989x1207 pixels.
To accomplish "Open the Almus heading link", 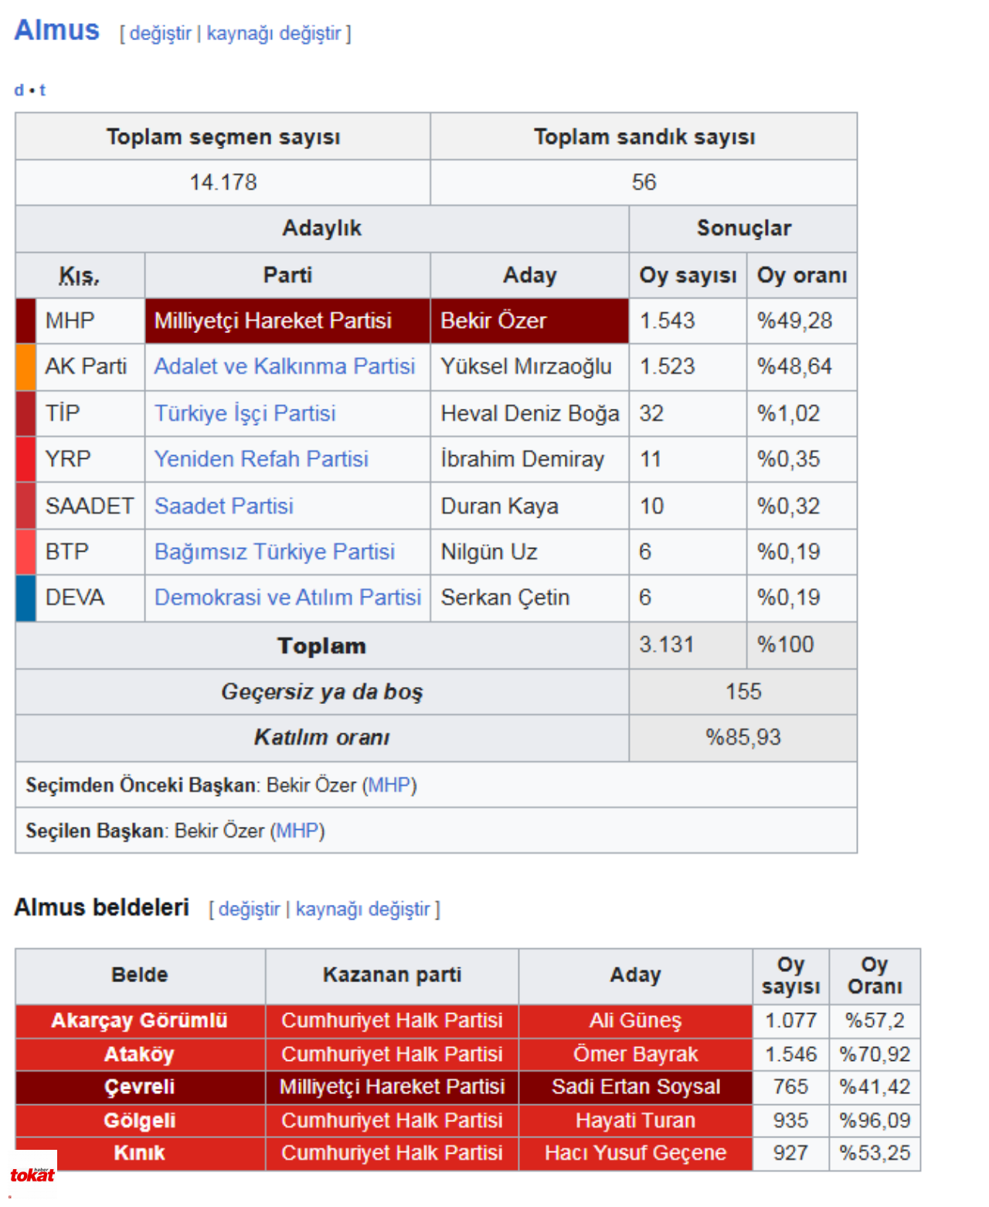I will pos(57,30).
